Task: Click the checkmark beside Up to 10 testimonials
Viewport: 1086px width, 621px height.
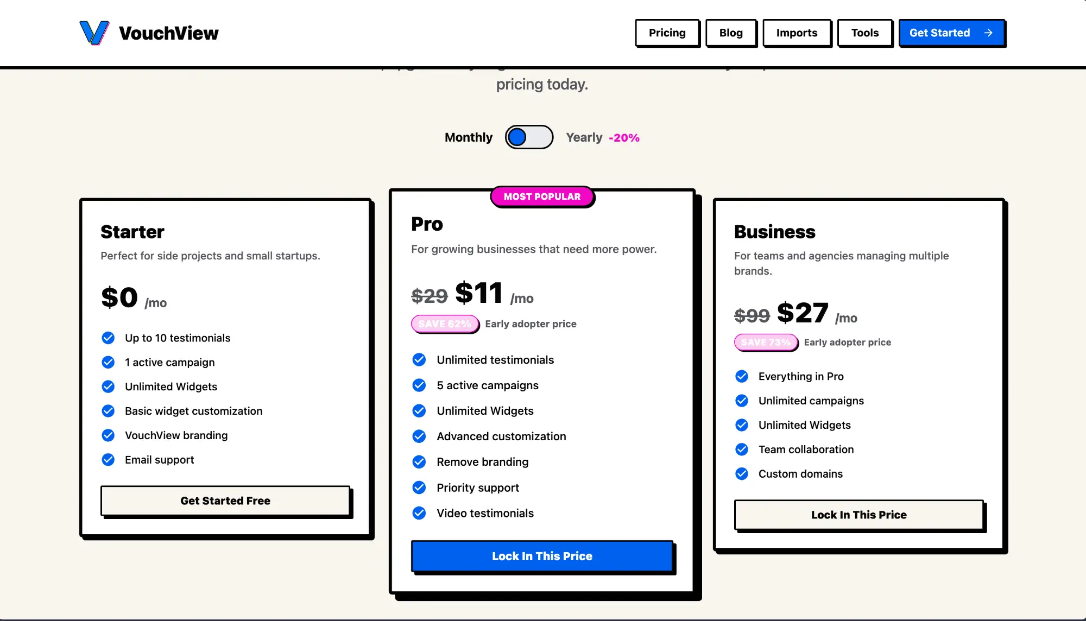Action: pos(108,338)
